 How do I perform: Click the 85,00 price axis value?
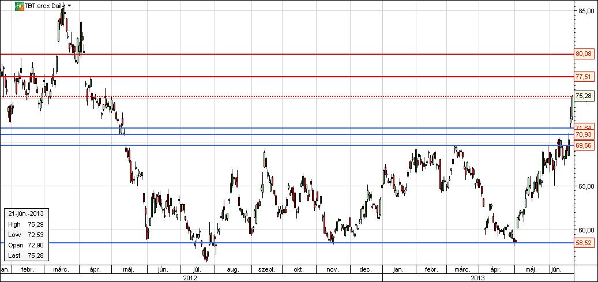(586, 11)
